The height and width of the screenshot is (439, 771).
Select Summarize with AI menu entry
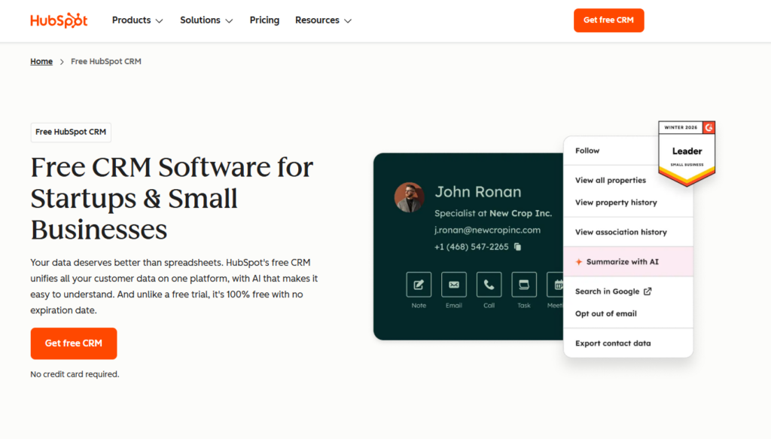(628, 261)
